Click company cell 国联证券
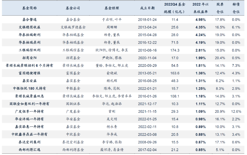Image resolution: width=247 pixels, height=155 pixels. click(x=73, y=104)
